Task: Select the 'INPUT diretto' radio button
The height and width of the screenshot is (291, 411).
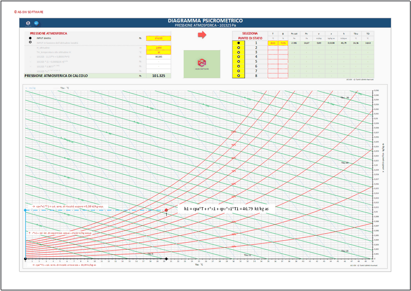Action: pos(30,38)
